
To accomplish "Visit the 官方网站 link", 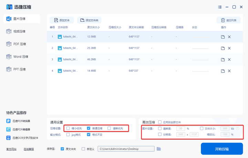I will (x=11, y=149).
